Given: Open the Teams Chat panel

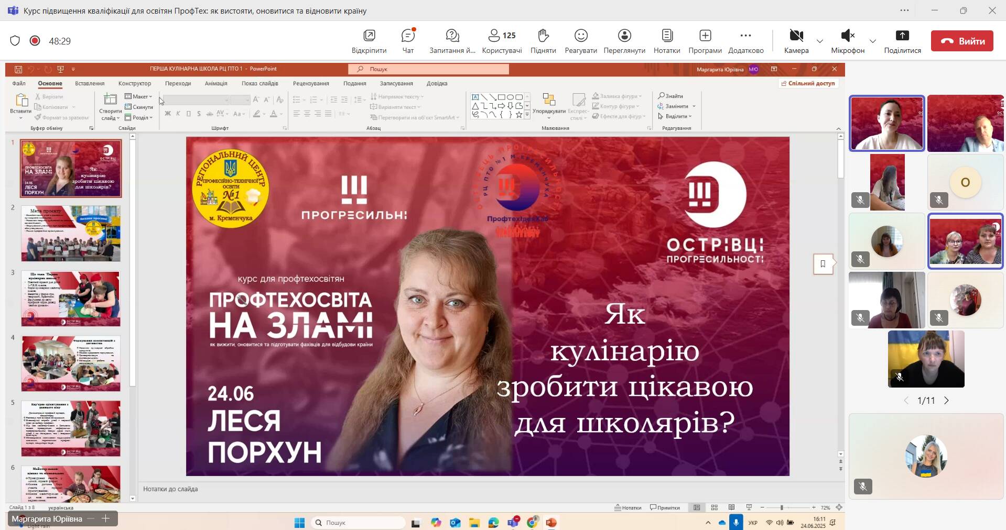Looking at the screenshot, I should tap(408, 41).
